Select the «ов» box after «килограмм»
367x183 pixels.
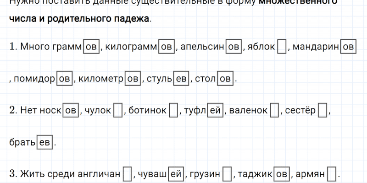[166, 47]
